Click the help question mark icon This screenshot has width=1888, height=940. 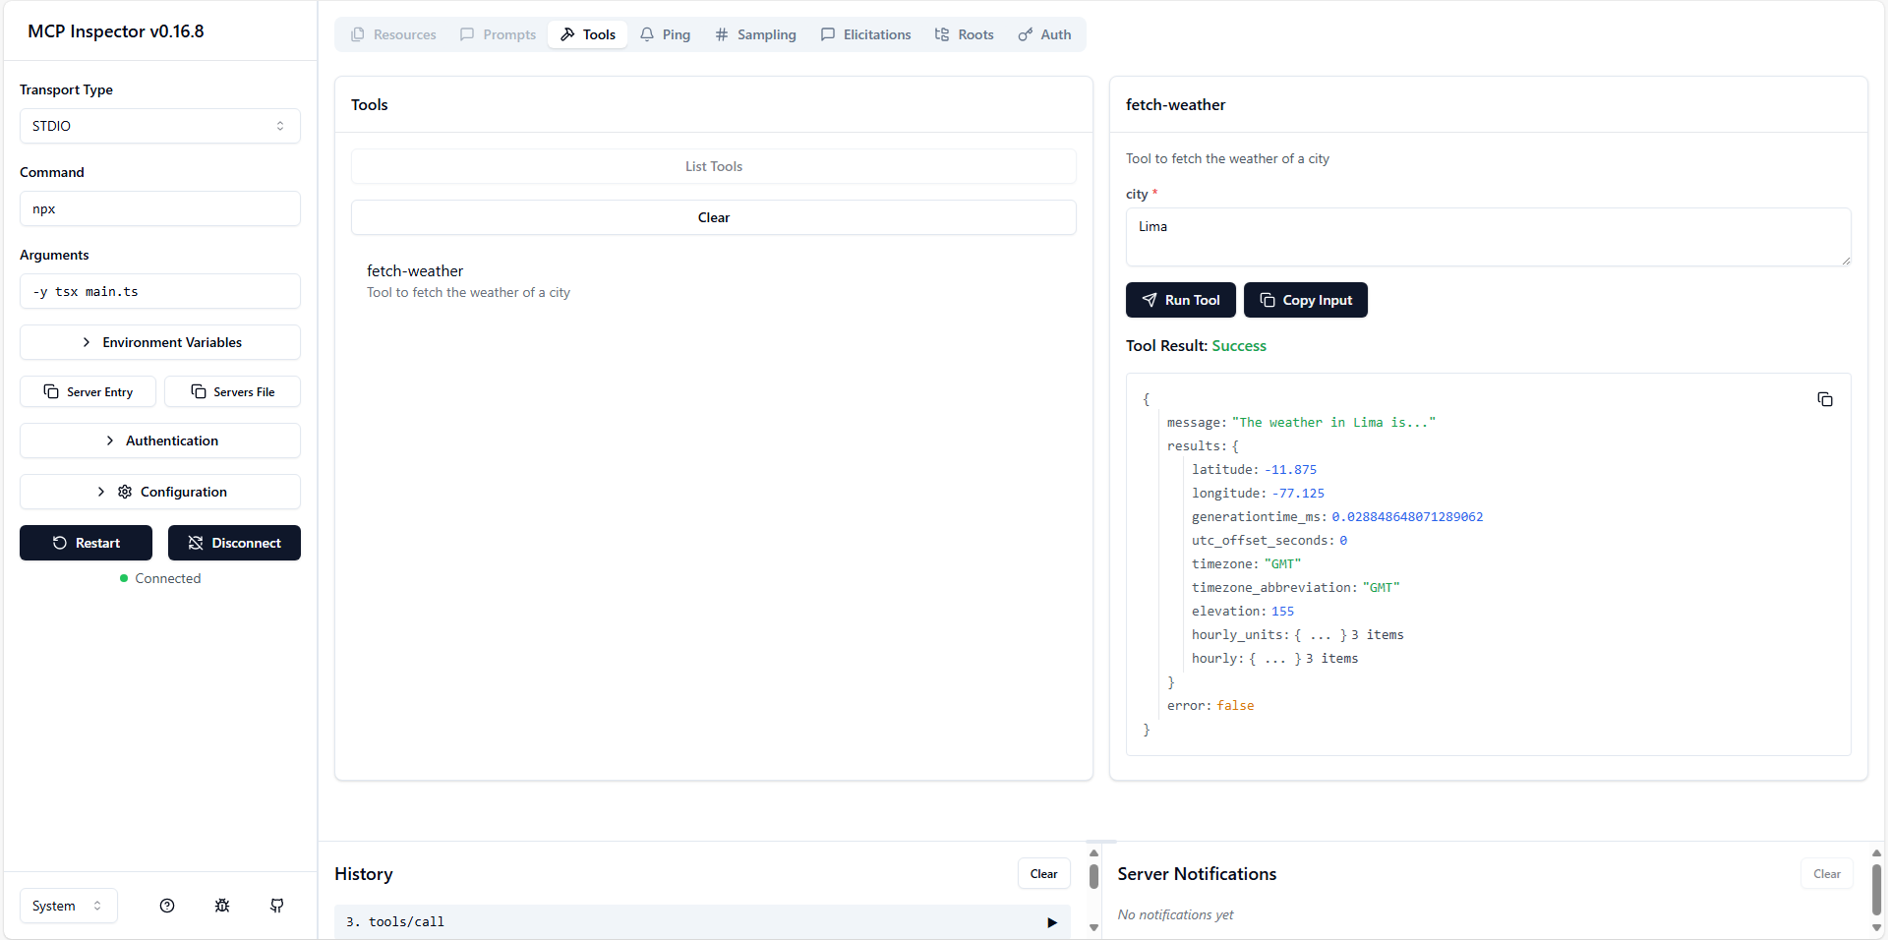point(167,906)
